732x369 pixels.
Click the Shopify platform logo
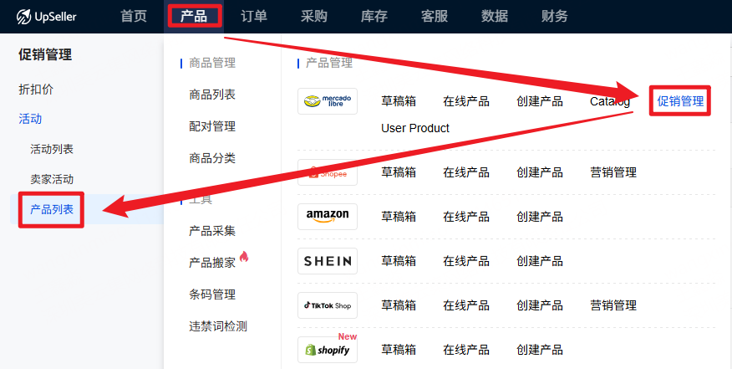(328, 350)
